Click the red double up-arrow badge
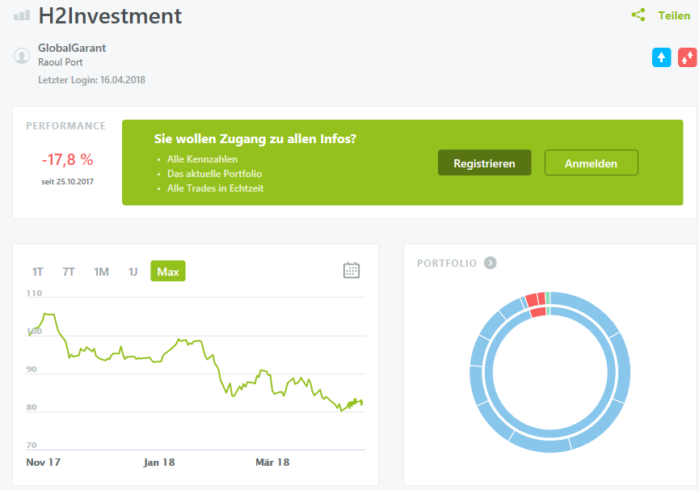 click(688, 57)
